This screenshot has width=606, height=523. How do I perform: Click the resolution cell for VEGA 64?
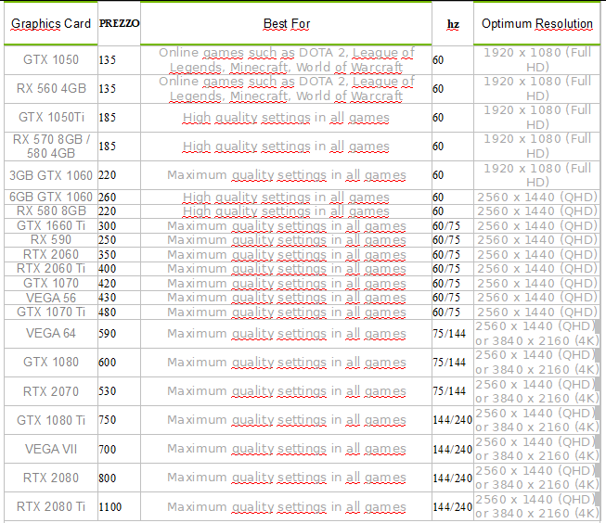click(537, 333)
